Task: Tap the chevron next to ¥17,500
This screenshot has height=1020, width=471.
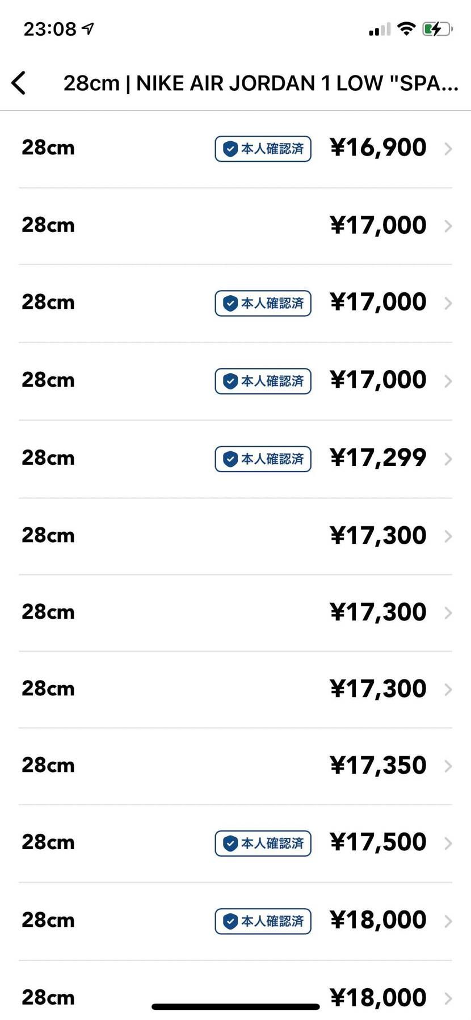Action: tap(448, 843)
